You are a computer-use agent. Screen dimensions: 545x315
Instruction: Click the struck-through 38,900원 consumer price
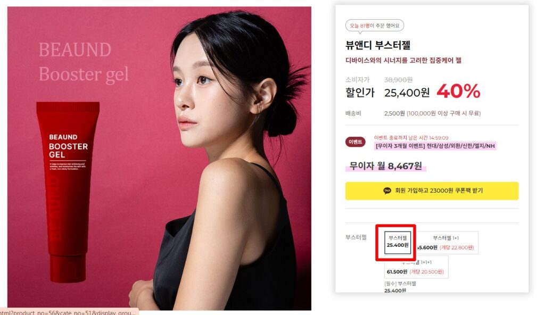pyautogui.click(x=398, y=80)
